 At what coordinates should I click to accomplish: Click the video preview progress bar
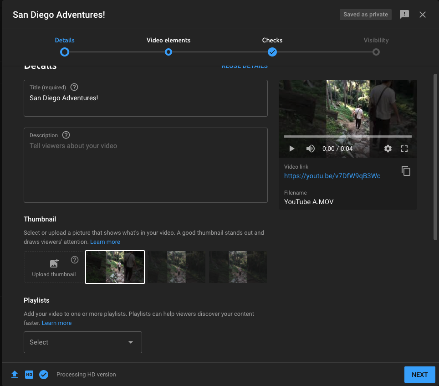(x=347, y=136)
